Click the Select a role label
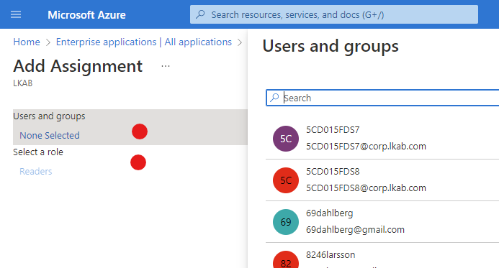This screenshot has height=268, width=499. pos(38,152)
